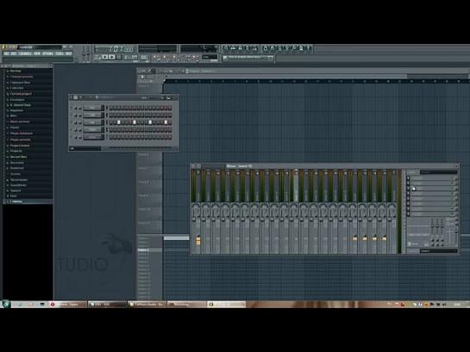
Task: Open the CHANNELS menu
Action: click(25, 54)
